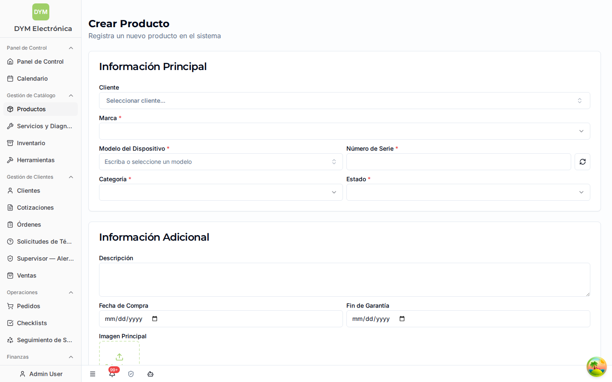Open the Categoría dropdown

point(221,192)
